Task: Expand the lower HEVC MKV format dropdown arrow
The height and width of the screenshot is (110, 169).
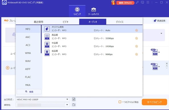Action: [x=159, y=67]
